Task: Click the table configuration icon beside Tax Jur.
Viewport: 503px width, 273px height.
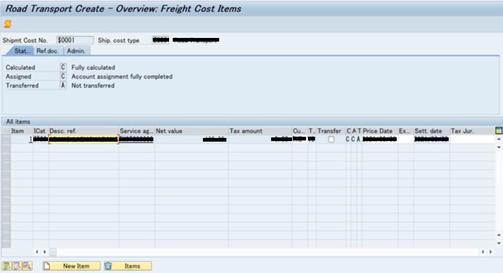Action: tap(498, 131)
